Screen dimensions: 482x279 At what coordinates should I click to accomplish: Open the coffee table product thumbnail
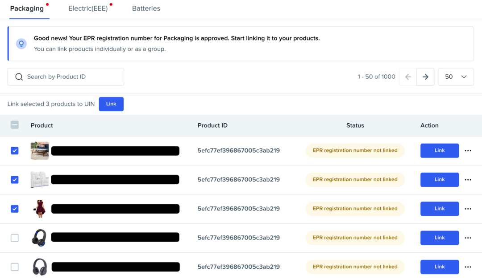click(40, 151)
